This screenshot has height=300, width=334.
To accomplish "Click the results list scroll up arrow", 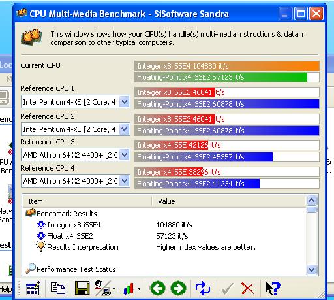I will (x=312, y=200).
